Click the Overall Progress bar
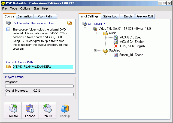 (39, 94)
